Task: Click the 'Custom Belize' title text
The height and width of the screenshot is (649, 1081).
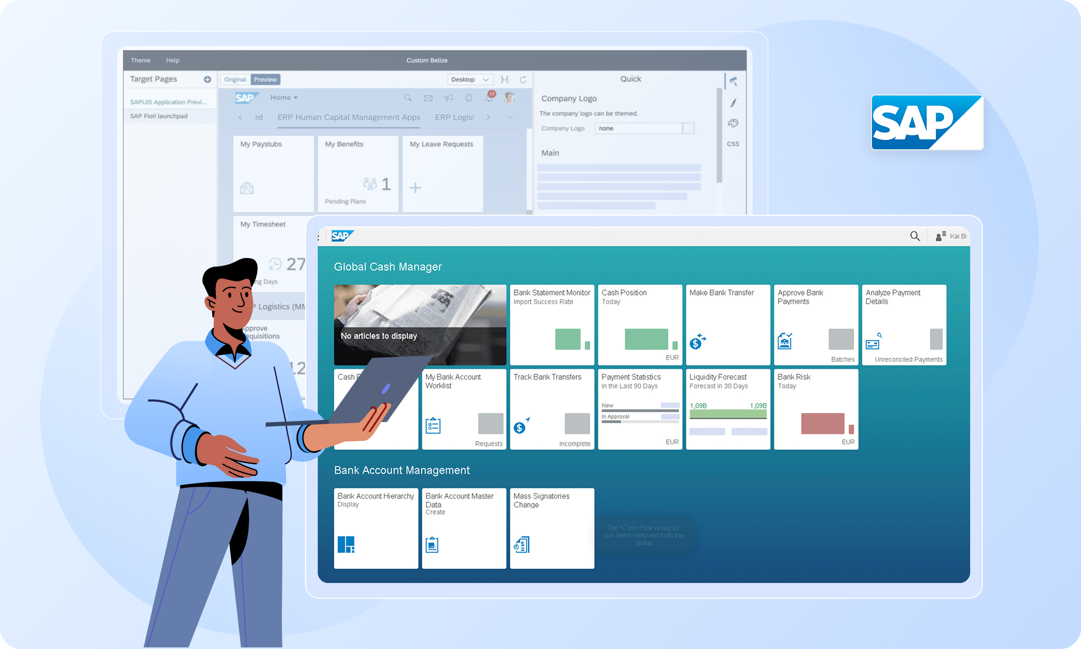Action: tap(427, 60)
